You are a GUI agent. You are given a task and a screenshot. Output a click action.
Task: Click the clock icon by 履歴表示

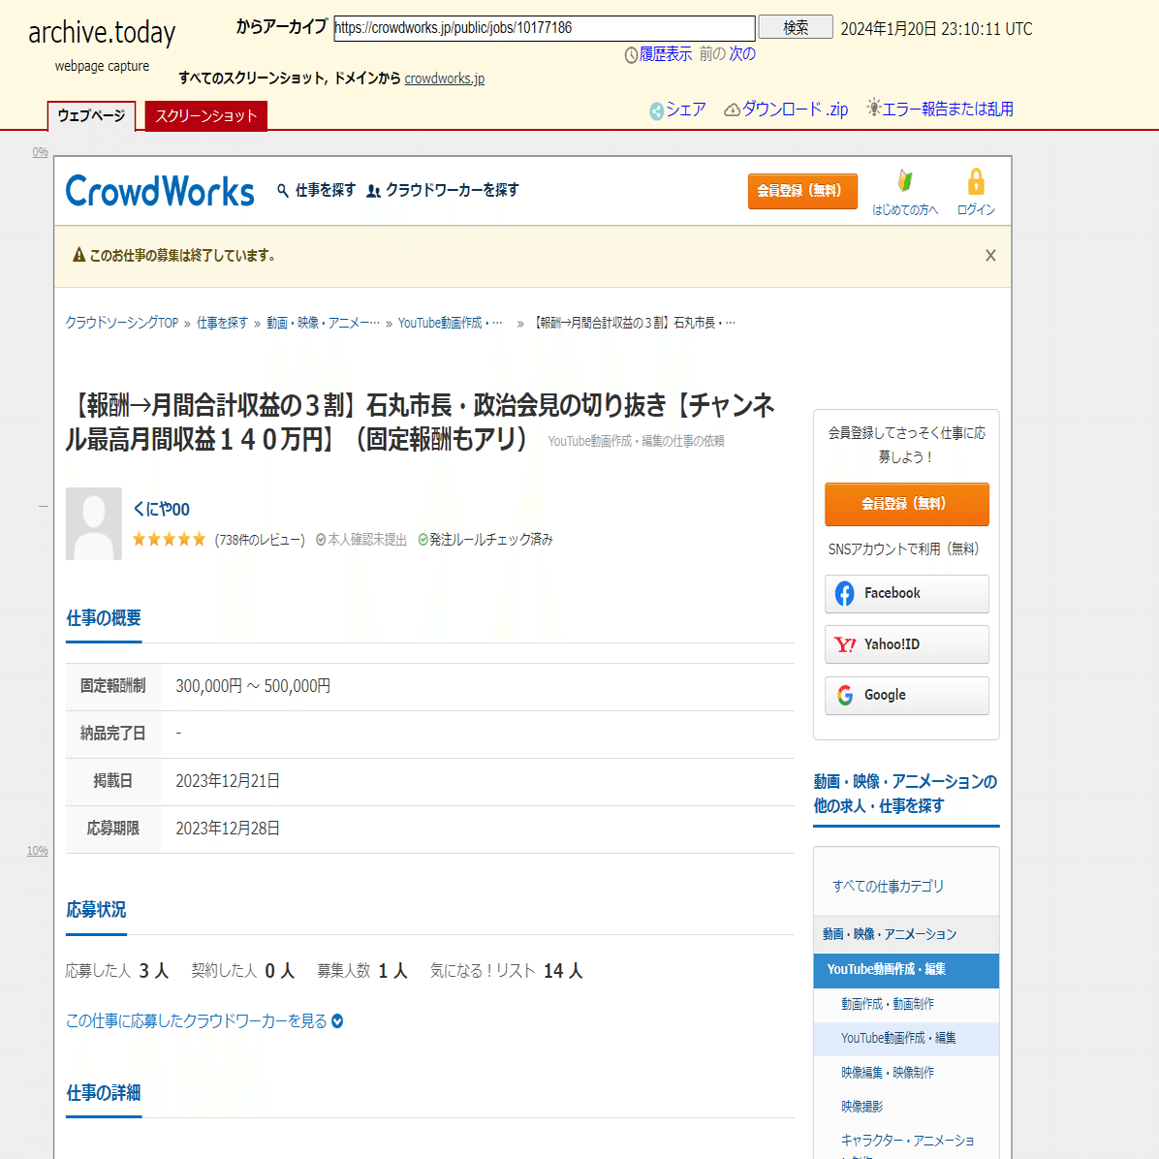click(x=631, y=55)
